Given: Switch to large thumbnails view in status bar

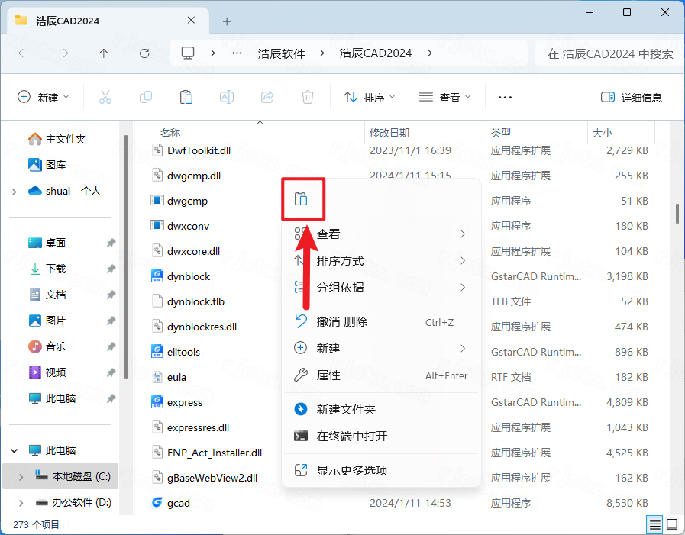Looking at the screenshot, I should [x=672, y=524].
